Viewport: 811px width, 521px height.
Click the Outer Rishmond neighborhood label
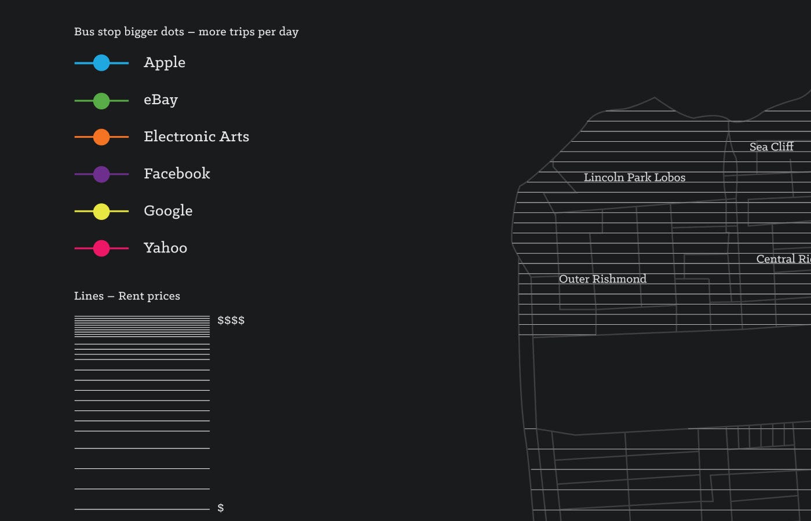[602, 279]
